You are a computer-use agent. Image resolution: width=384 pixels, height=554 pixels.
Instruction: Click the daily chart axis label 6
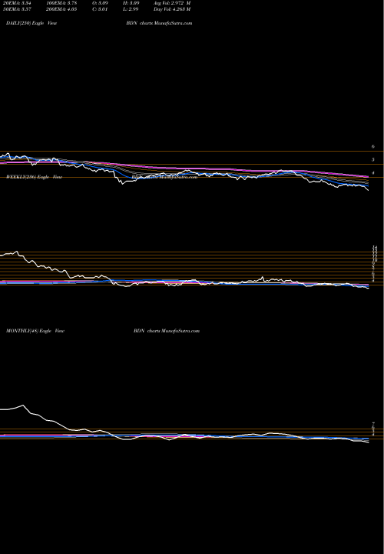[x=373, y=146]
